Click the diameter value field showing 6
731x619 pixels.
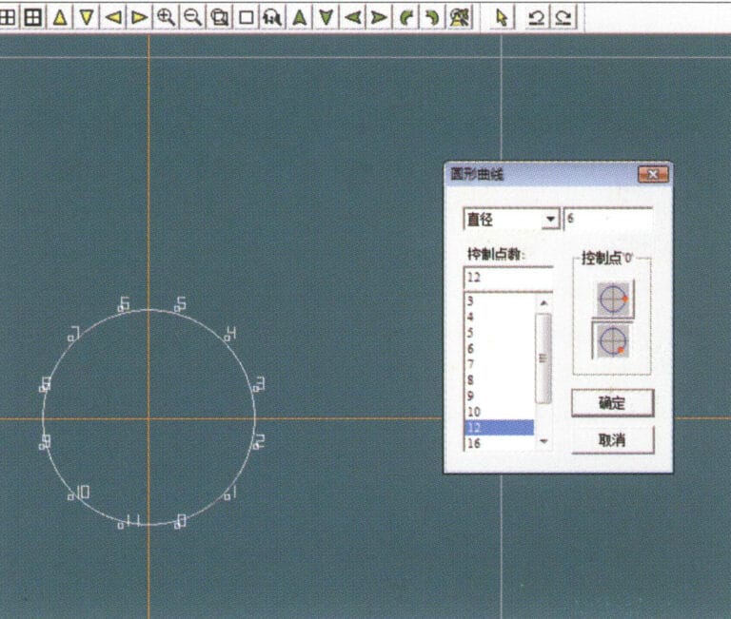(x=608, y=219)
